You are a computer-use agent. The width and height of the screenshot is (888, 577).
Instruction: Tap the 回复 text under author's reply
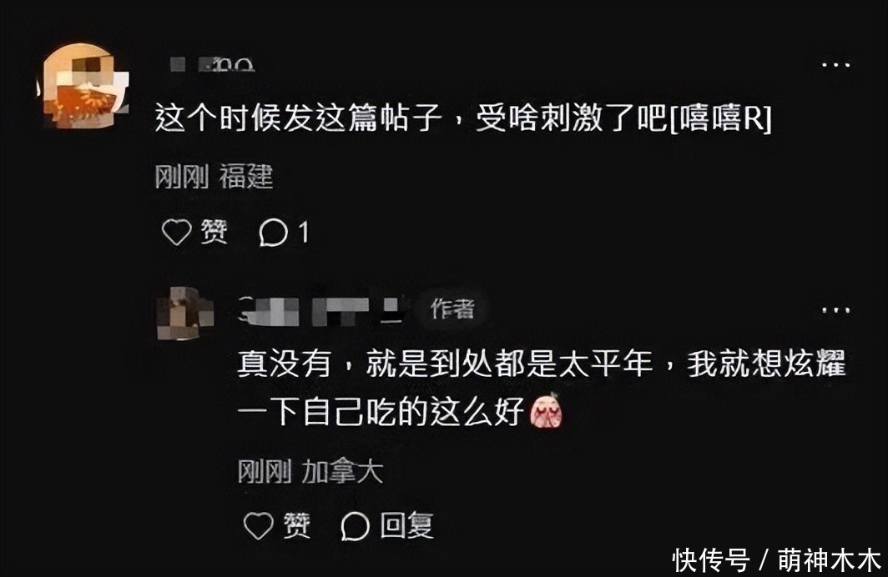point(406,525)
